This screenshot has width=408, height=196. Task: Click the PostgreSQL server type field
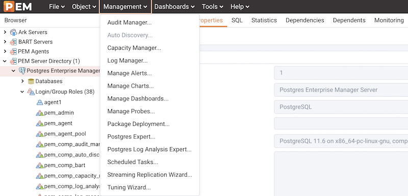[x=341, y=107]
